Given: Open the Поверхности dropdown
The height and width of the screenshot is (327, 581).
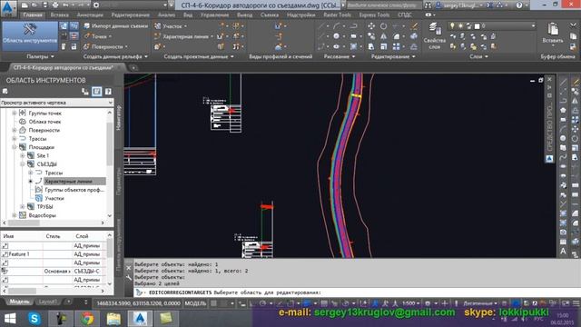Looking at the screenshot, I should click(105, 46).
